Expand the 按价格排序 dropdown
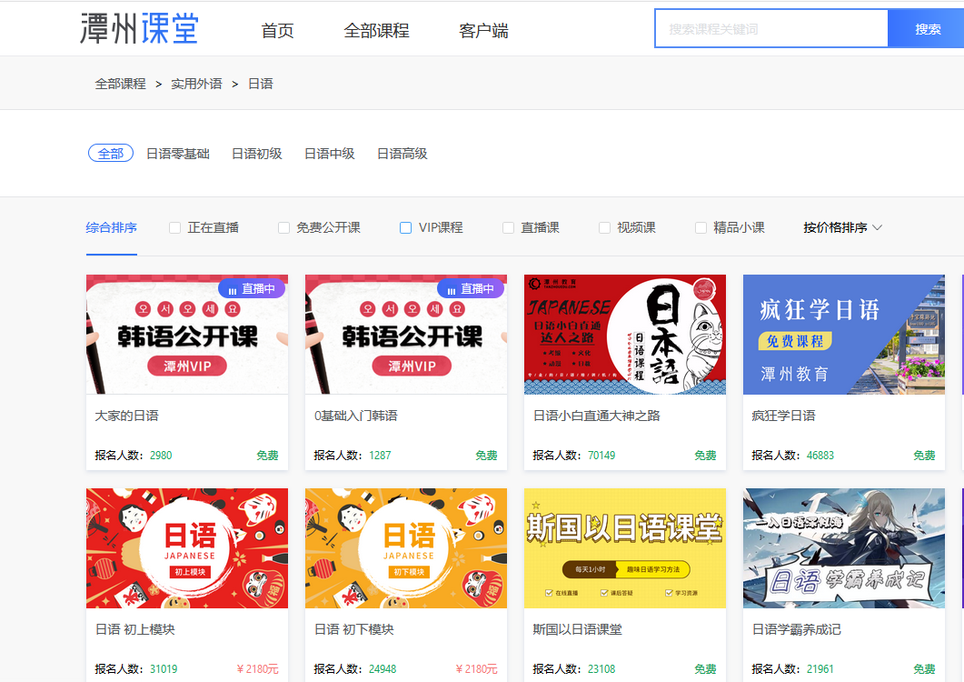Image resolution: width=964 pixels, height=682 pixels. (x=842, y=227)
